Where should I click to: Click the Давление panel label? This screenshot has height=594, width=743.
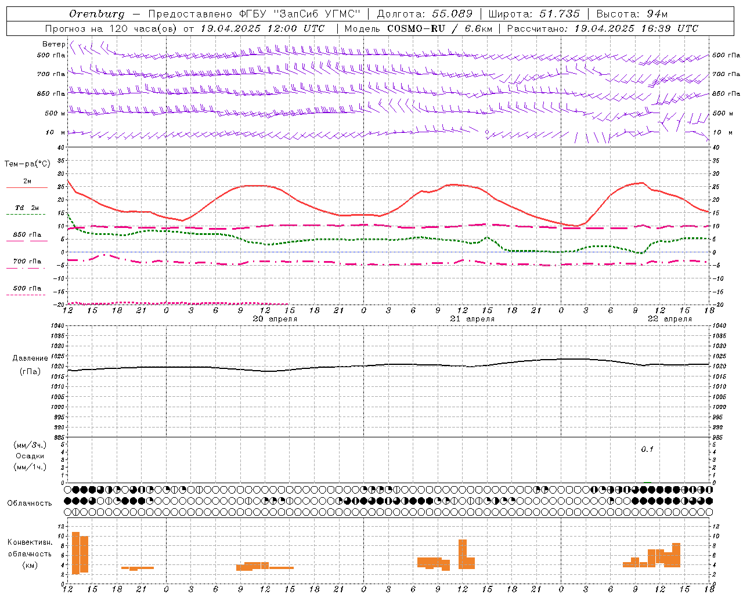coord(30,358)
